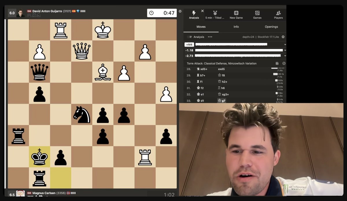Open the Analysis lightning bolt tab icon
Viewport: 347px width, 201px height.
[194, 13]
